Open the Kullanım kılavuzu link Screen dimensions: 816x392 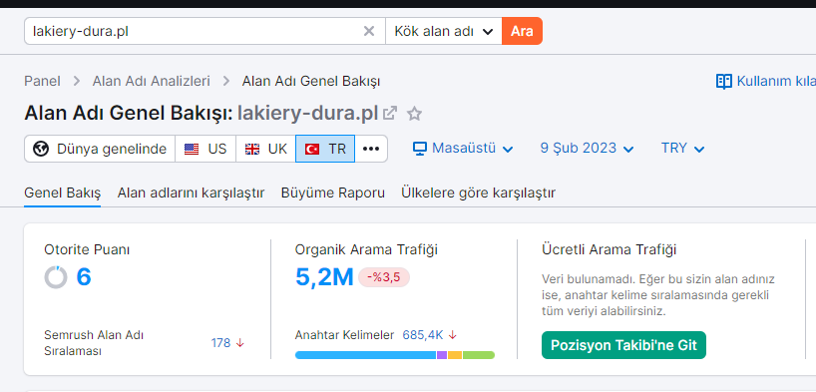click(x=766, y=81)
